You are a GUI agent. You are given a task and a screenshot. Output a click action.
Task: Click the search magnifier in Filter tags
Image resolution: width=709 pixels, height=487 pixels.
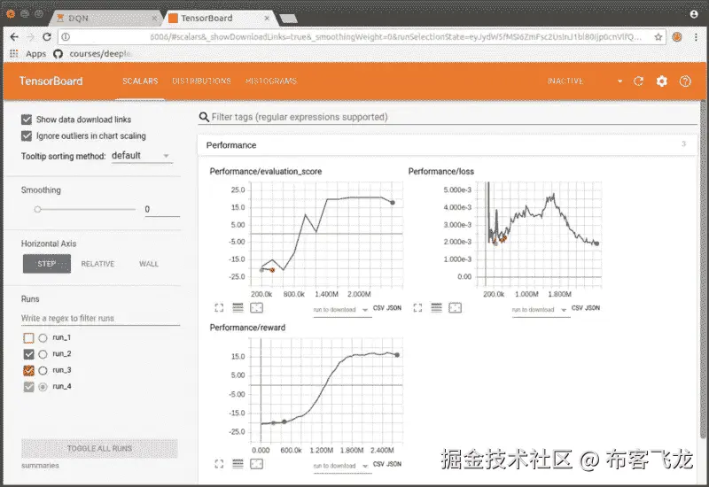204,117
